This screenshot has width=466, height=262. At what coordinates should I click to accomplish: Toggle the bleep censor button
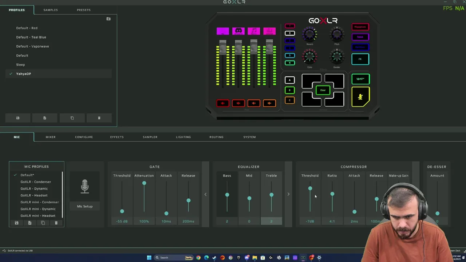tap(360, 79)
